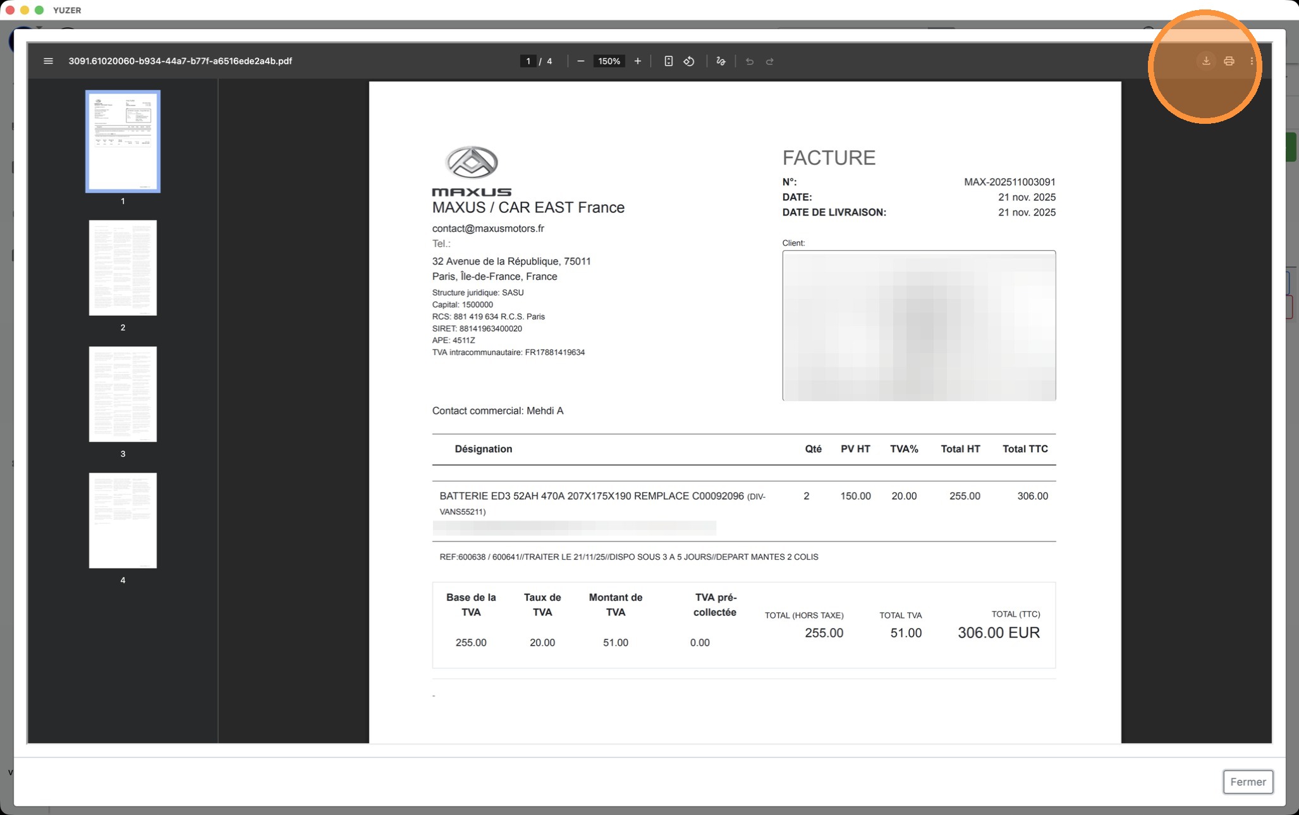Download the PDF invoice
1299x815 pixels.
tap(1206, 61)
